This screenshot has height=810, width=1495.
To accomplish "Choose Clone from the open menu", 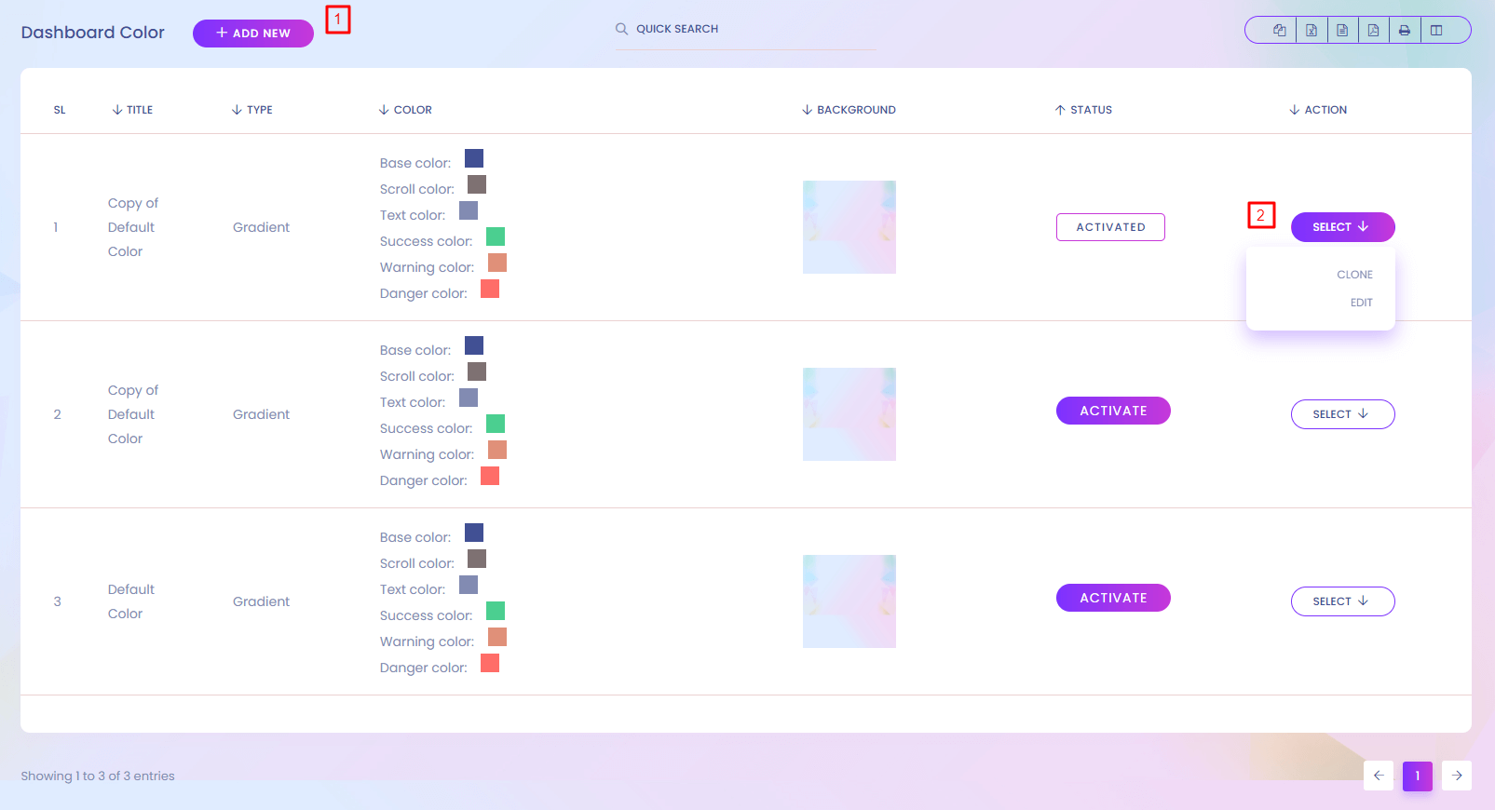I will 1354,275.
